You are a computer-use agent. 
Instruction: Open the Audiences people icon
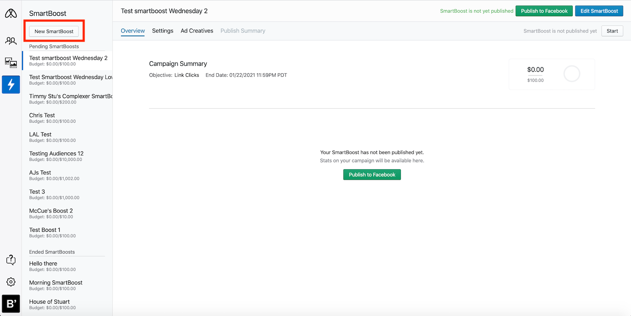(11, 41)
